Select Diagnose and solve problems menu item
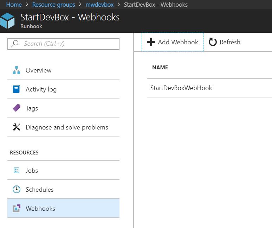 coord(64,127)
